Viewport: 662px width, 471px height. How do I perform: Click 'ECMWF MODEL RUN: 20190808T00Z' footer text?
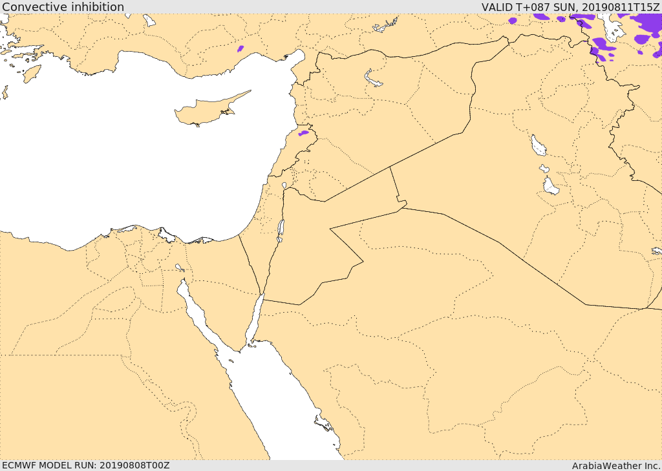pyautogui.click(x=86, y=465)
